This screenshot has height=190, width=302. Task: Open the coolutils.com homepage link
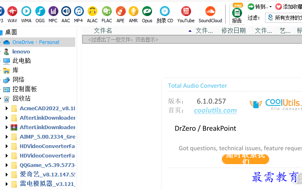215,110
